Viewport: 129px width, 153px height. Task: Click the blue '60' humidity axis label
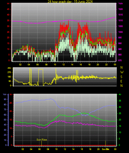pos(5,115)
